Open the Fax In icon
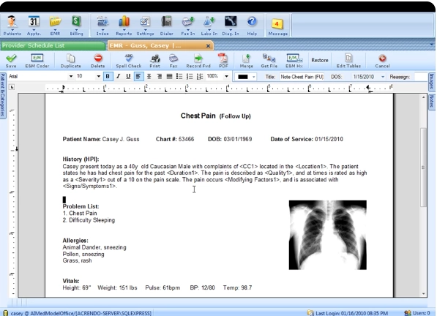This screenshot has height=316, width=437. pos(188,25)
